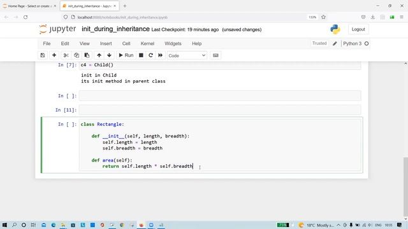Screen dimensions: 408x229
Task: Click the 133% zoom level indicator
Action: [312, 17]
